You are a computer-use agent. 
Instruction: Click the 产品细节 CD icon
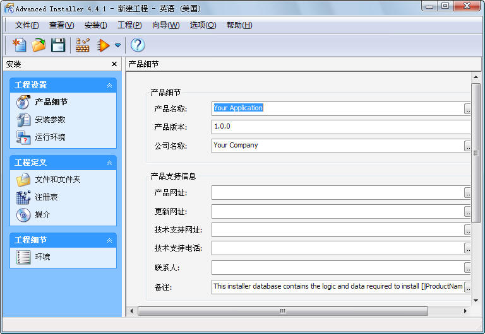coord(23,102)
